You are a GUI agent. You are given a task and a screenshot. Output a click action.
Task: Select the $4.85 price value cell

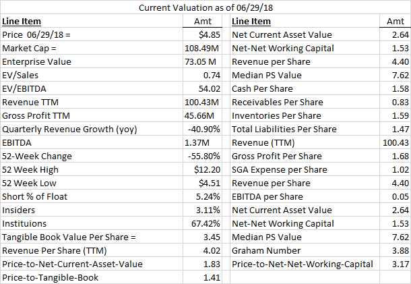tap(202, 34)
